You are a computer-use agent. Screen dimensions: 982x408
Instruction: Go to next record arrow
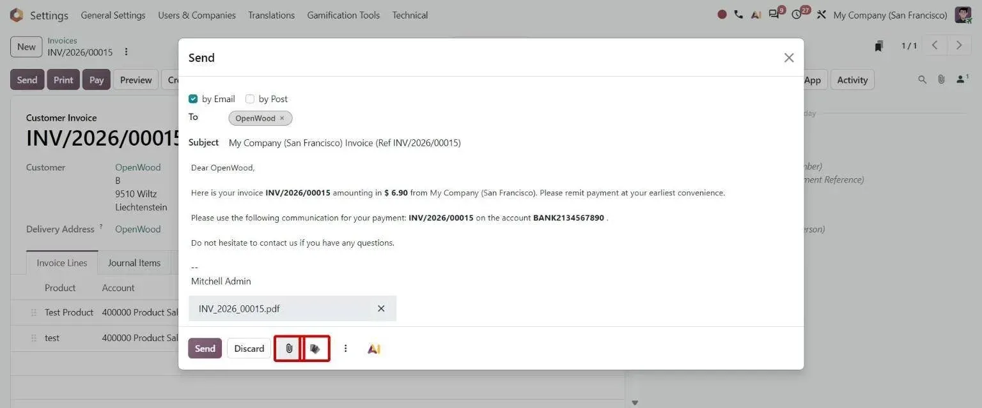(959, 45)
